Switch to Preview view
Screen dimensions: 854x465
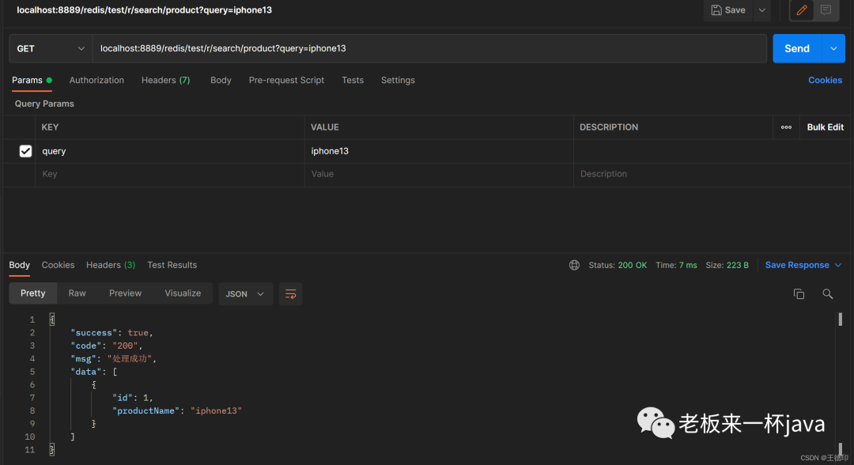(125, 293)
